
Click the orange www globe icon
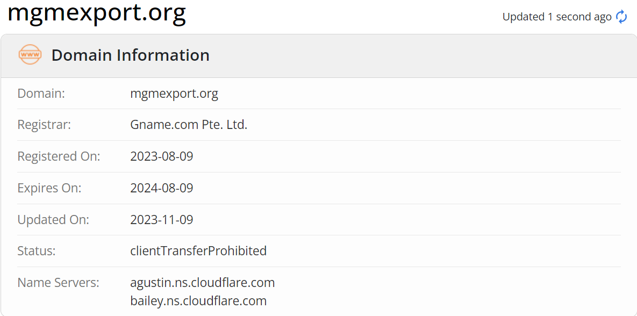30,54
